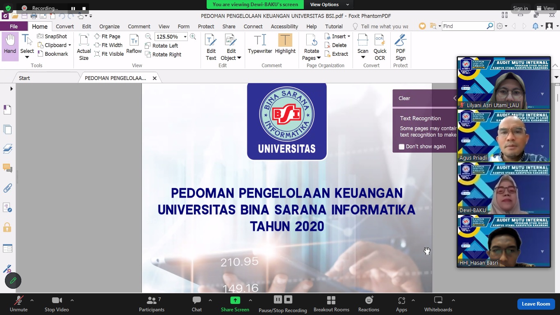560x315 pixels.
Task: Open the Attachments paperclip panel
Action: coord(7,188)
